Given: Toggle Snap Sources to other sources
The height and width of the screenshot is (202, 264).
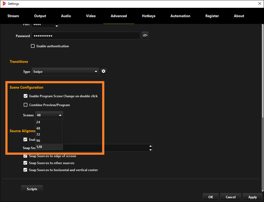Looking at the screenshot, I should coord(25,163).
